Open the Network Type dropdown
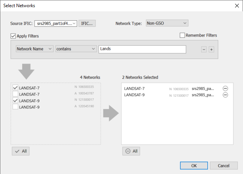The width and height of the screenshot is (243, 174). click(x=166, y=23)
